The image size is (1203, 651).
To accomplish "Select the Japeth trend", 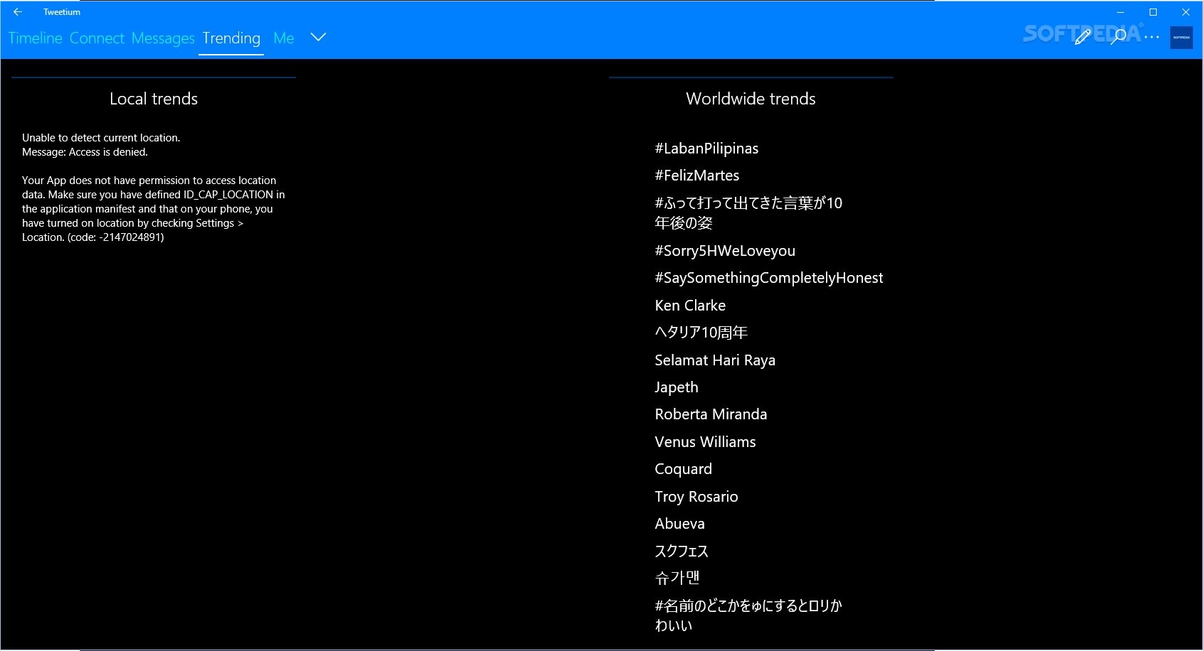I will pyautogui.click(x=677, y=387).
